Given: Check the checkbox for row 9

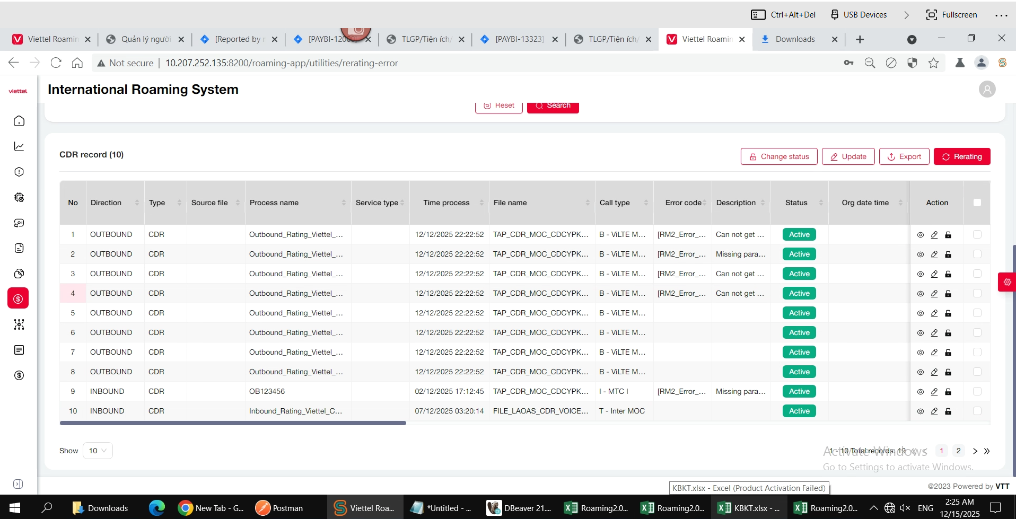Looking at the screenshot, I should click(977, 392).
